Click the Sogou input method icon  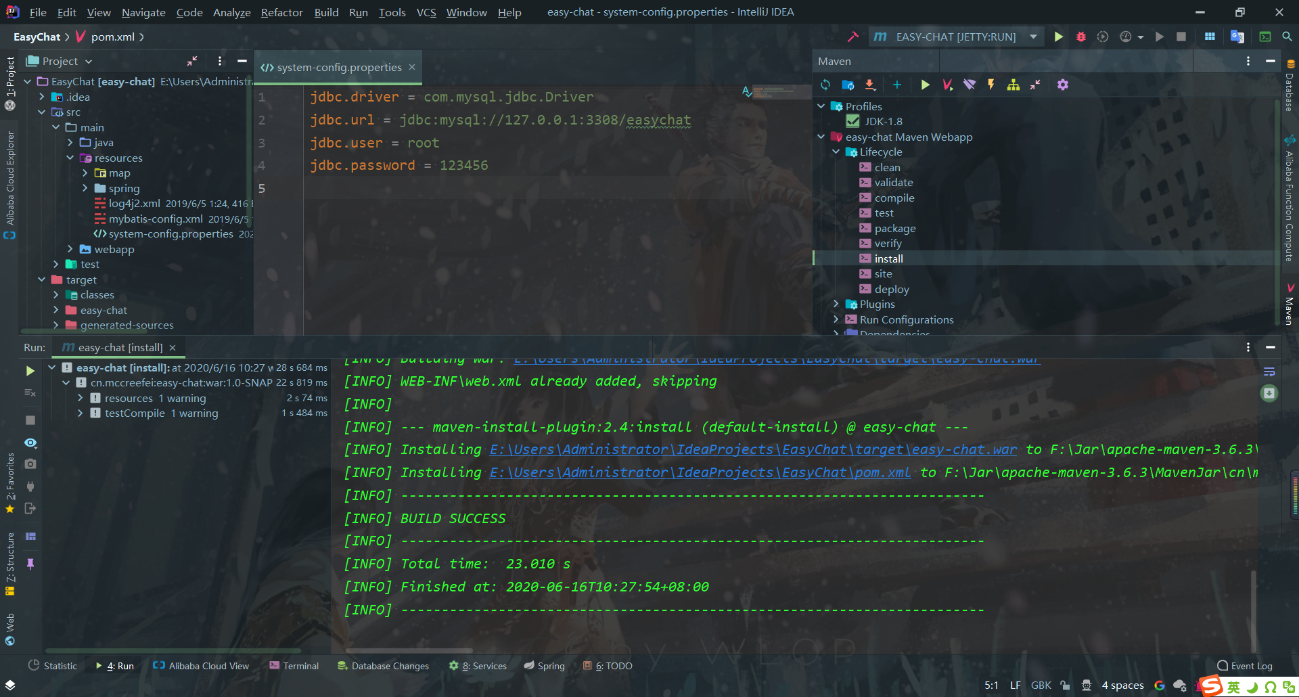coord(1211,685)
